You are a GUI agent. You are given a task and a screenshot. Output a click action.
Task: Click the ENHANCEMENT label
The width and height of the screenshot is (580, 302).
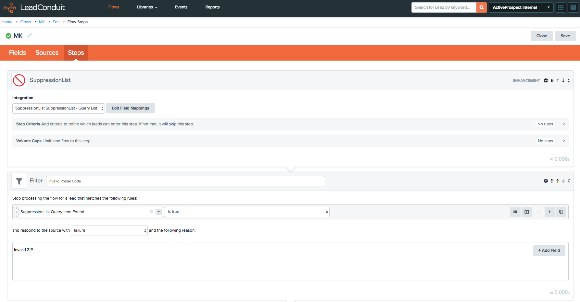(x=526, y=80)
